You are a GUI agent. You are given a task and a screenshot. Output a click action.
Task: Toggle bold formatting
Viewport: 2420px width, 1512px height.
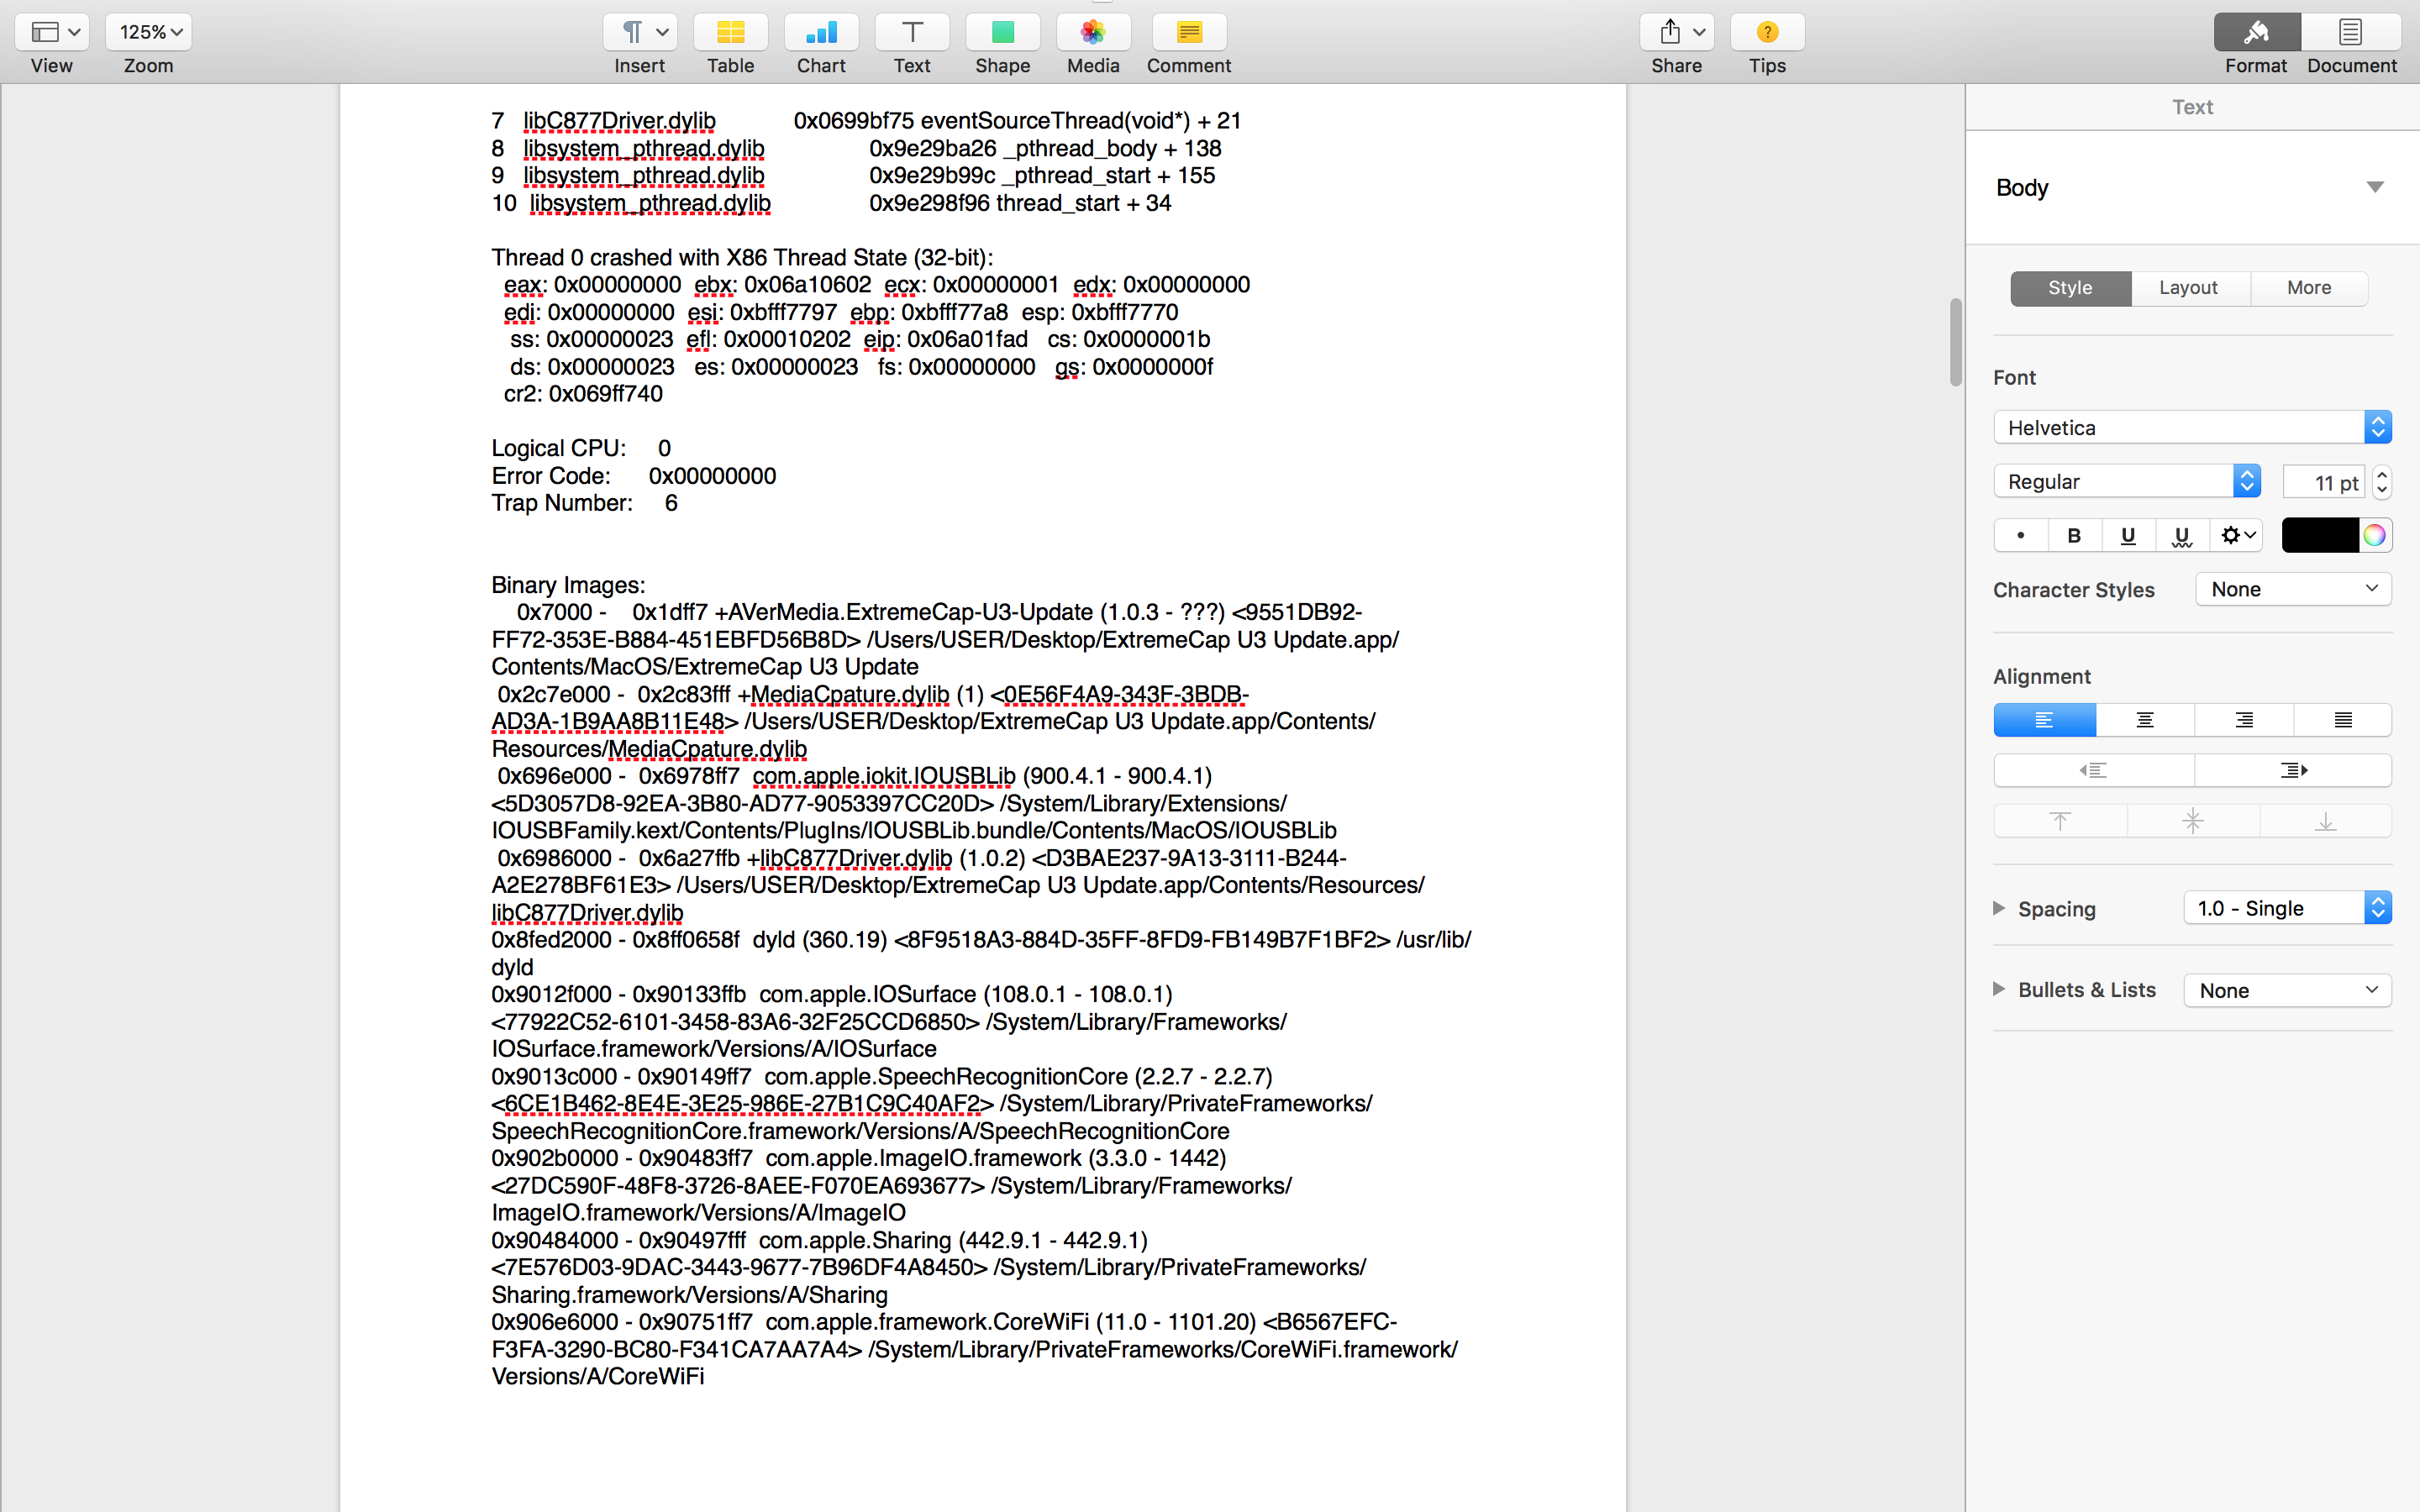(2074, 536)
